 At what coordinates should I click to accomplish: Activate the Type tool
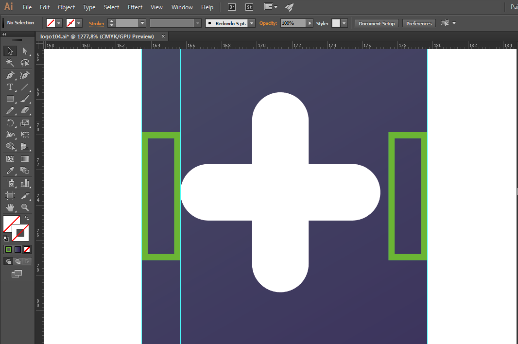(10, 87)
